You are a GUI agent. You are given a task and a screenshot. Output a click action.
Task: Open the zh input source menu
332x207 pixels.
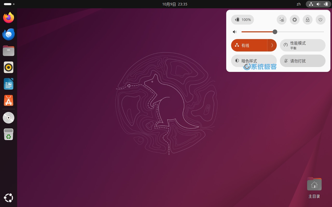tap(299, 4)
